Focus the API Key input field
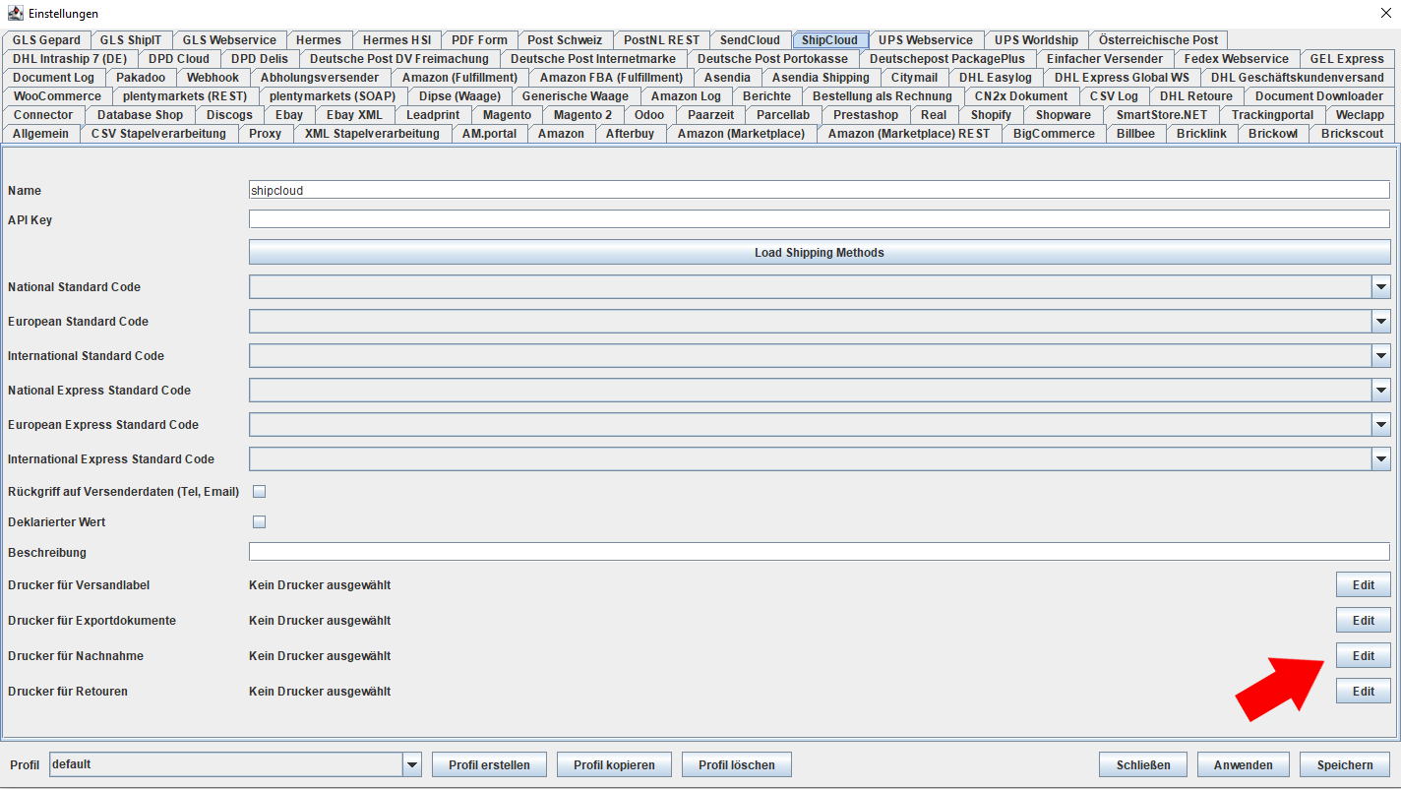This screenshot has height=789, width=1401. pos(820,219)
